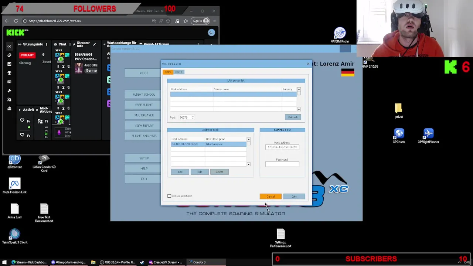Viewport: 473px width, 266px height.
Task: Open the Kick sidebar stream icon
Action: (10, 46)
